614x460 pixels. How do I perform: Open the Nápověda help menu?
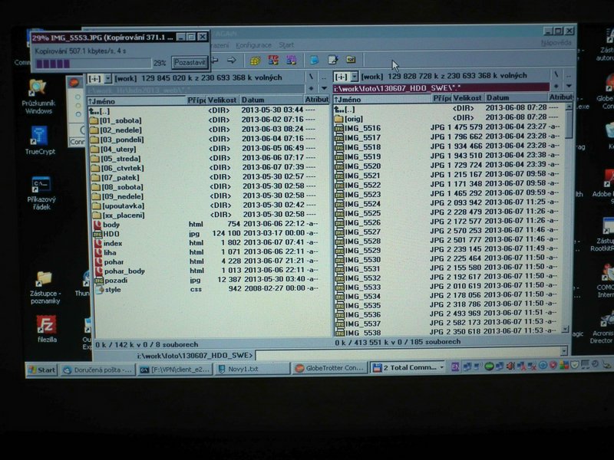click(556, 42)
